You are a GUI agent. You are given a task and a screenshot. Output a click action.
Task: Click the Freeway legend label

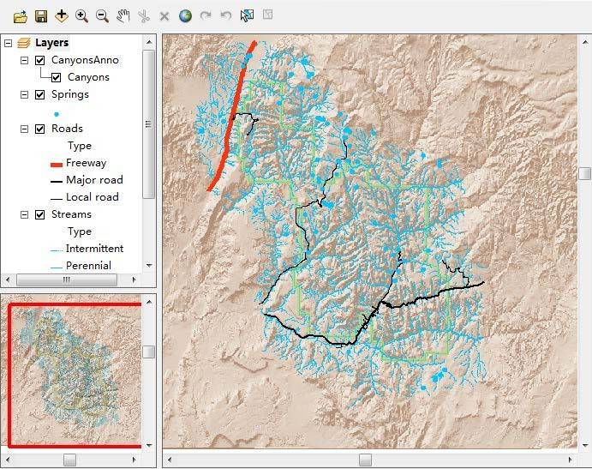click(x=86, y=163)
